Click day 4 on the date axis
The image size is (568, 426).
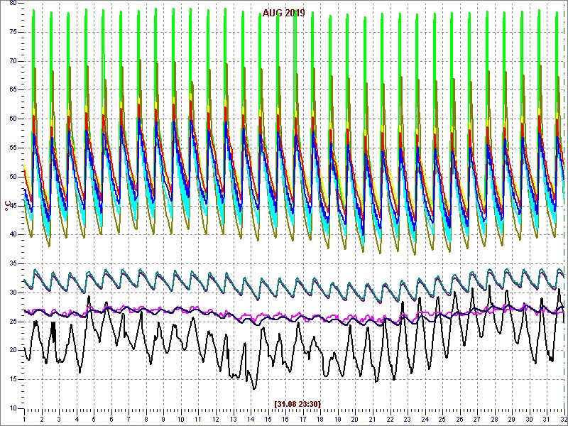[x=77, y=419]
